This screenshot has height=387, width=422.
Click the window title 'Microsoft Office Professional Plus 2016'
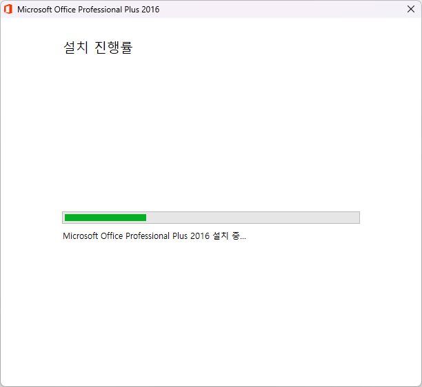tap(88, 10)
